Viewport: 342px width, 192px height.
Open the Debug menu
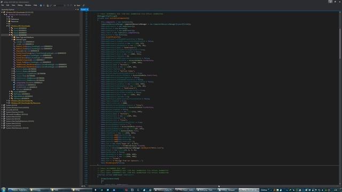20,5
